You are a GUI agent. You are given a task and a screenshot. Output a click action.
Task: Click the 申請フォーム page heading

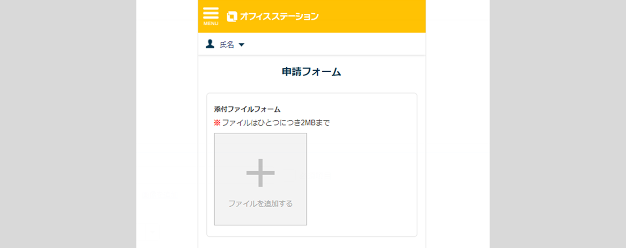coord(311,72)
